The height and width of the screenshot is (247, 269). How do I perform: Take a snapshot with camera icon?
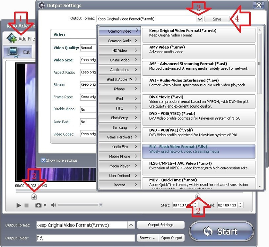(38, 205)
